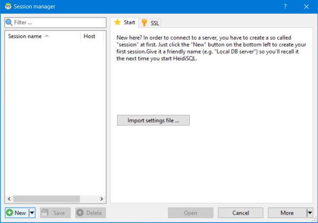Click the session list scroll left arrow
318x223 pixels.
pos(9,199)
